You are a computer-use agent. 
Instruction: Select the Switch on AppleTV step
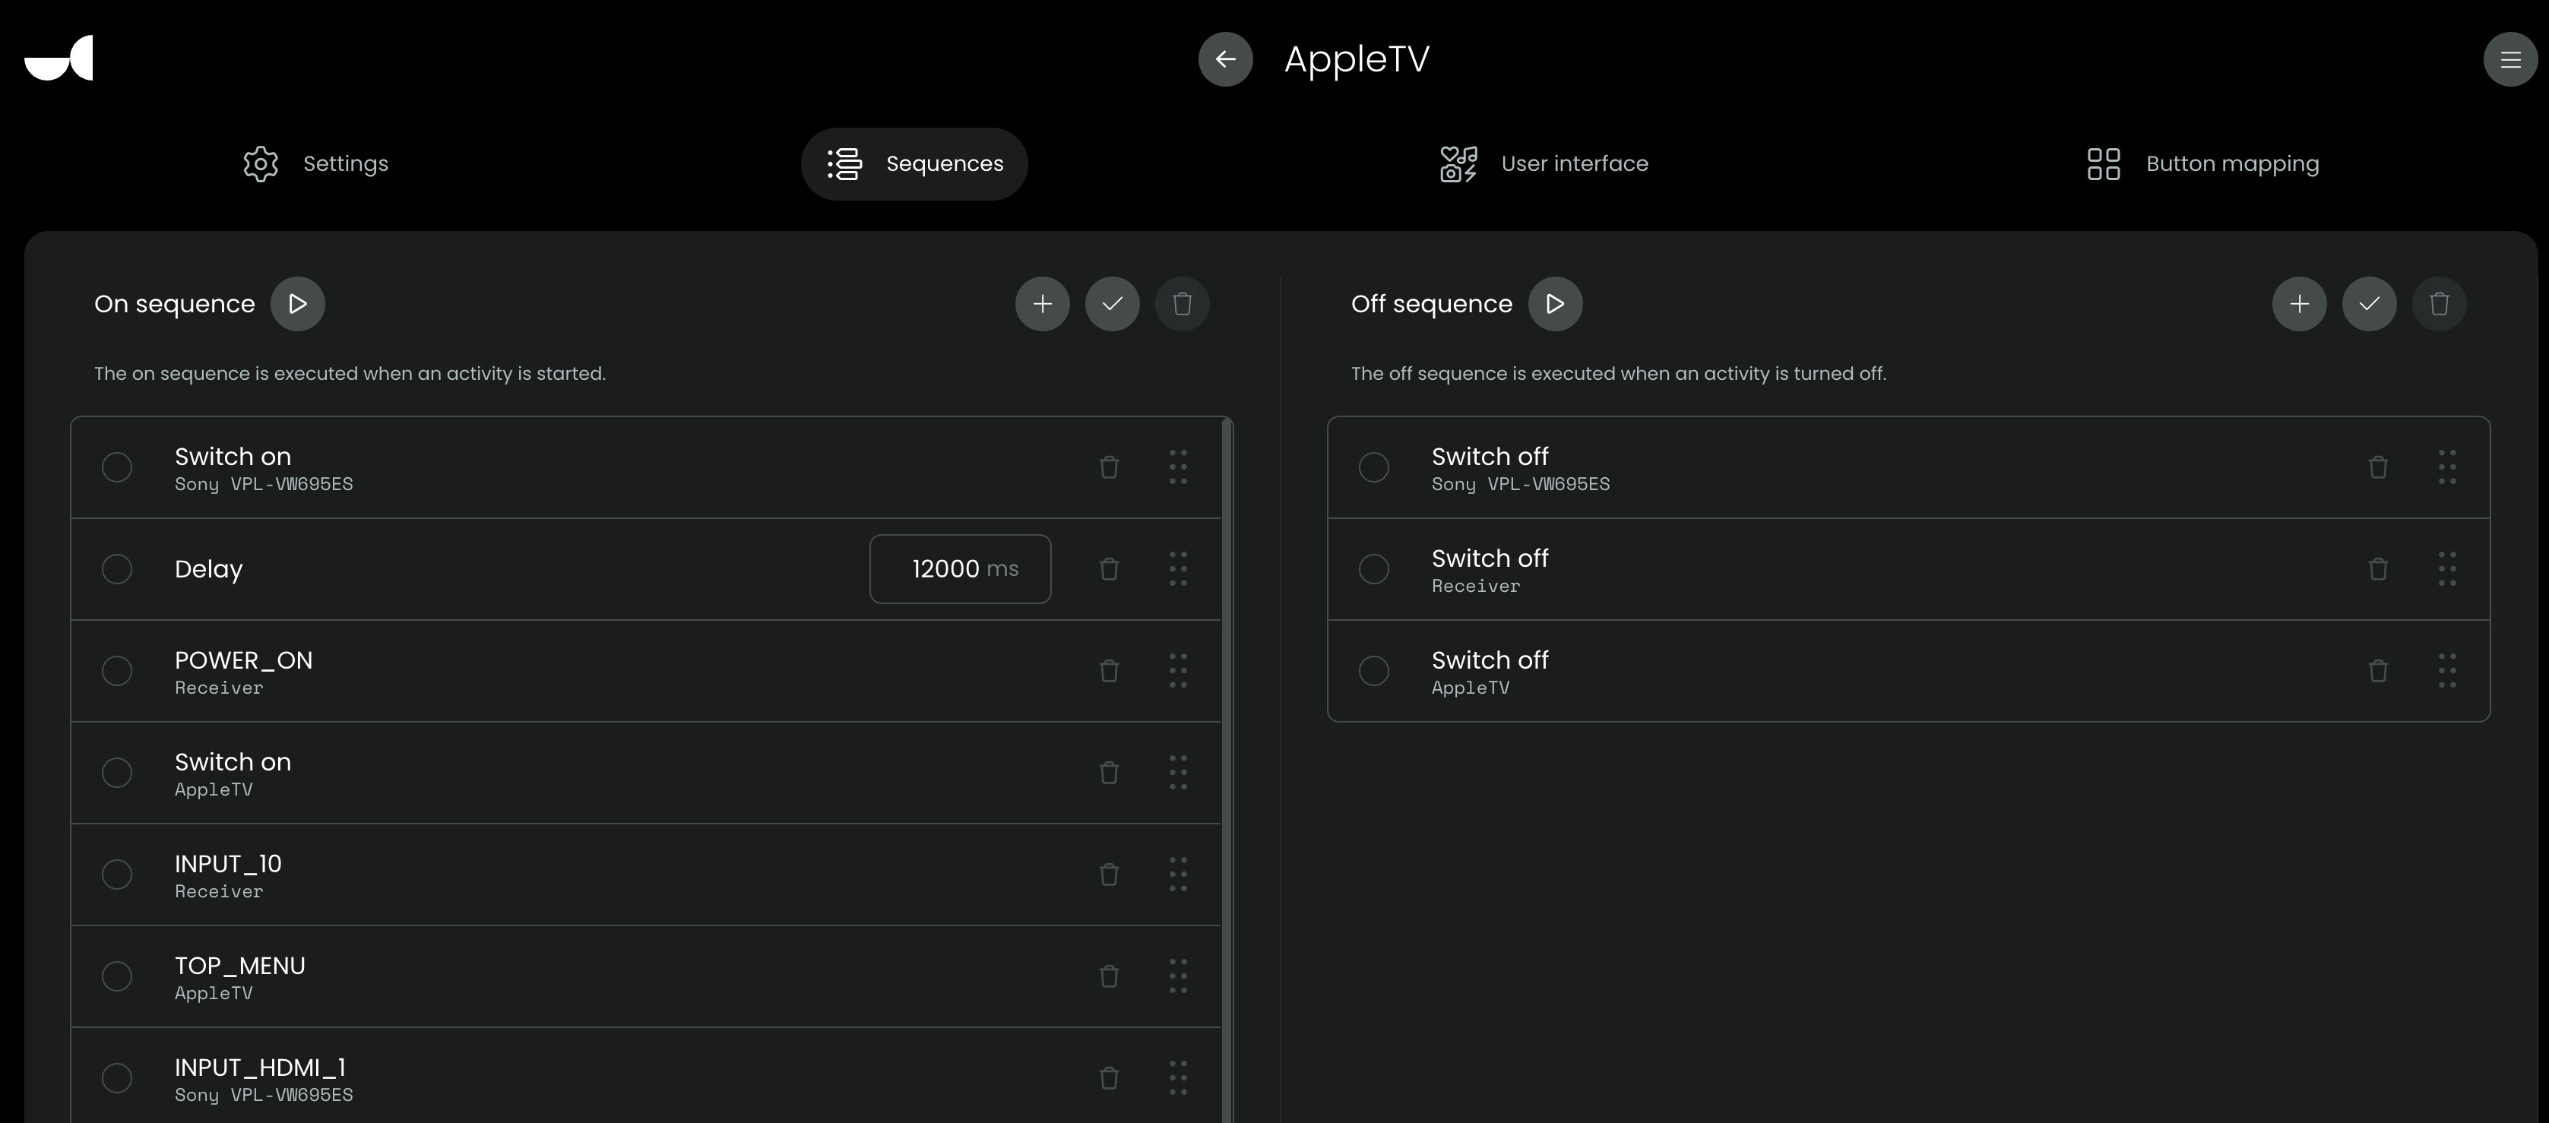point(117,773)
